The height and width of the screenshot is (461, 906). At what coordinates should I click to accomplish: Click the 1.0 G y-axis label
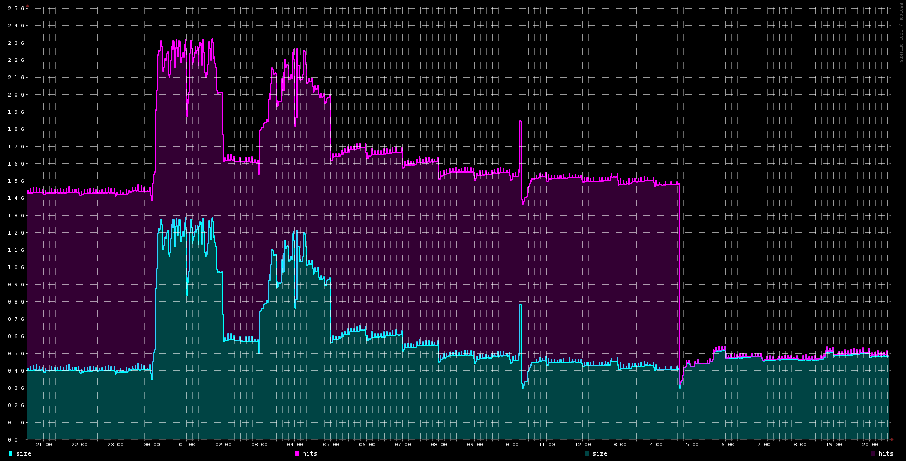click(x=16, y=267)
